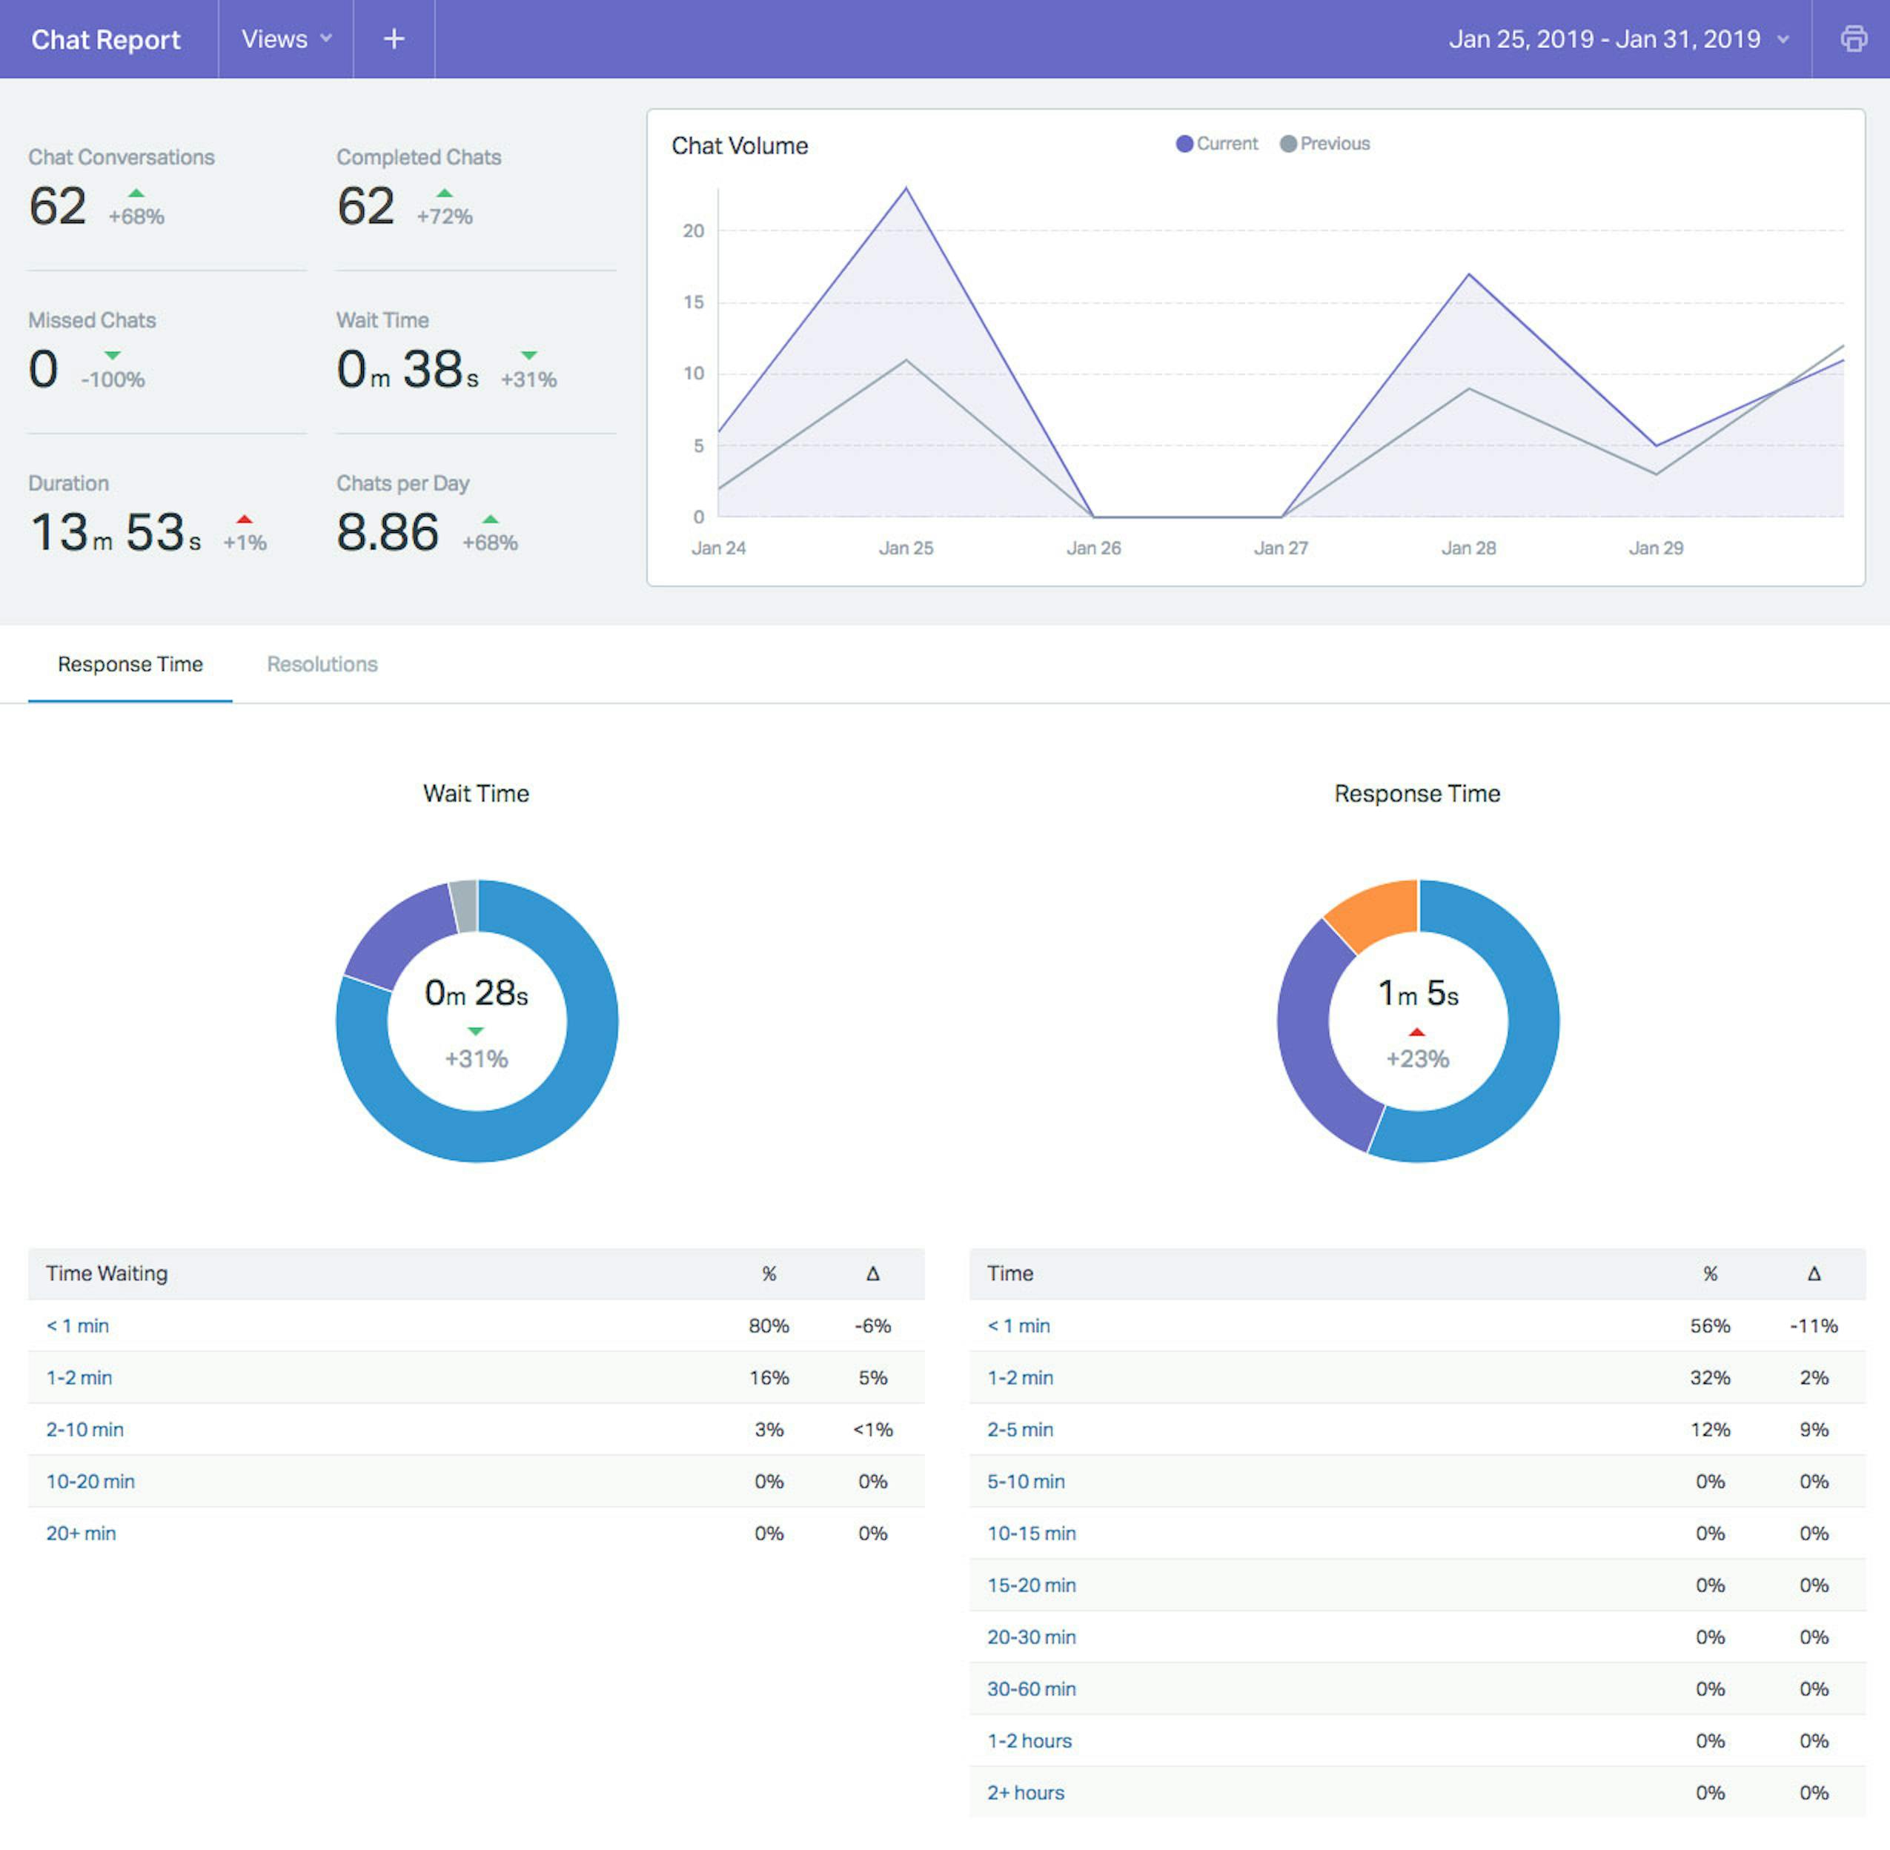Click the printer icon in the header
1890x1850 pixels.
click(1853, 39)
